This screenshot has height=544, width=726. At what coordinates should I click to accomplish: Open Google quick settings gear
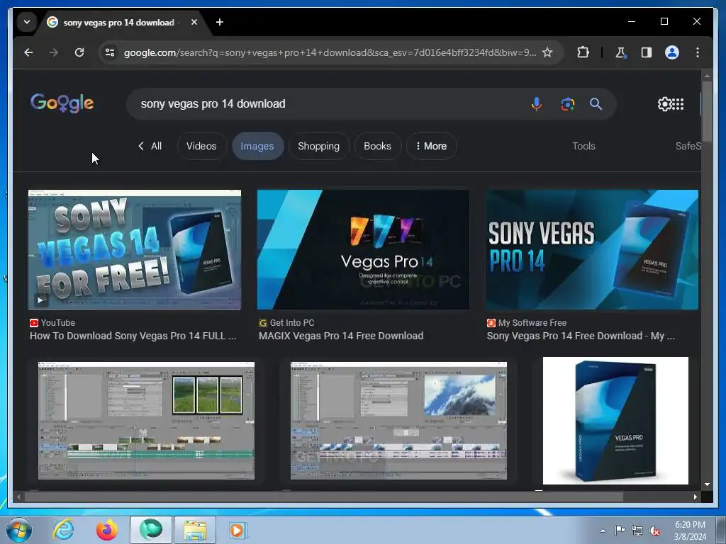[x=664, y=104]
